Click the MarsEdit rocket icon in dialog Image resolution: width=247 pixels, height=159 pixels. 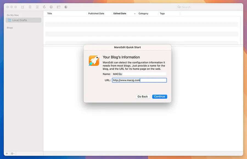point(94,61)
